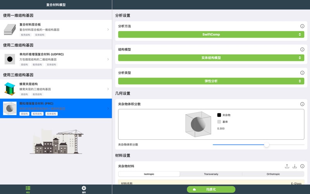Select Isotropic material type
Image resolution: width=310 pixels, height=194 pixels.
[x=149, y=174]
